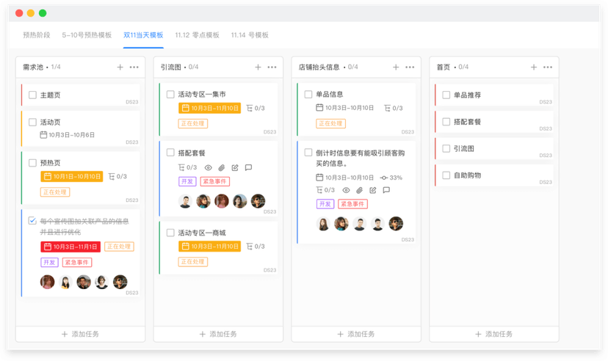Click the 33% progress indicator on 倒计时信息 card
Viewport: 608px width, 361px height.
click(x=391, y=178)
